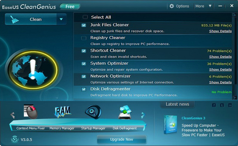Click the list's vertical scrollbar thumb
The image size is (238, 146).
(234, 50)
